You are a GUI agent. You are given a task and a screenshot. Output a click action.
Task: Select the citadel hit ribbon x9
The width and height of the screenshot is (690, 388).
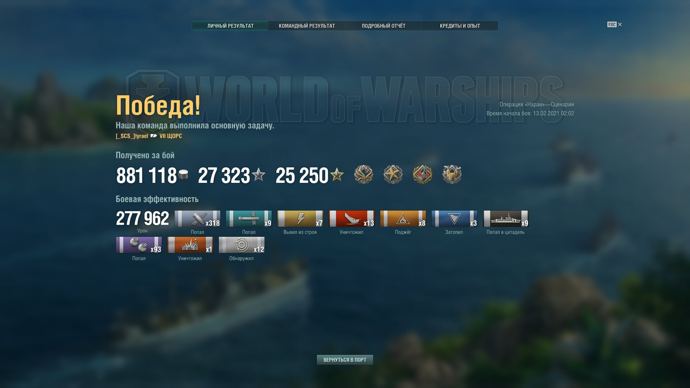coord(506,218)
